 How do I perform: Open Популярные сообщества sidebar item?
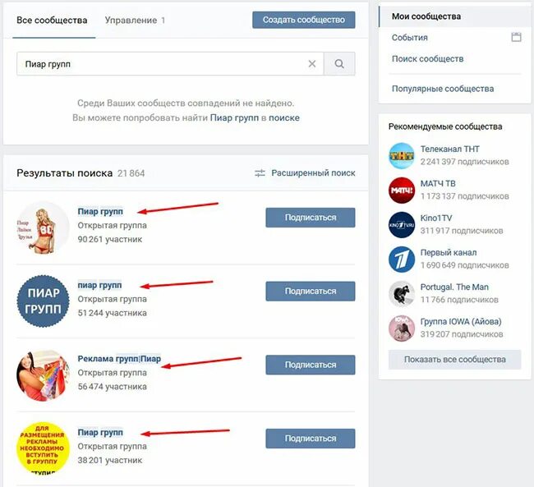pyautogui.click(x=443, y=89)
